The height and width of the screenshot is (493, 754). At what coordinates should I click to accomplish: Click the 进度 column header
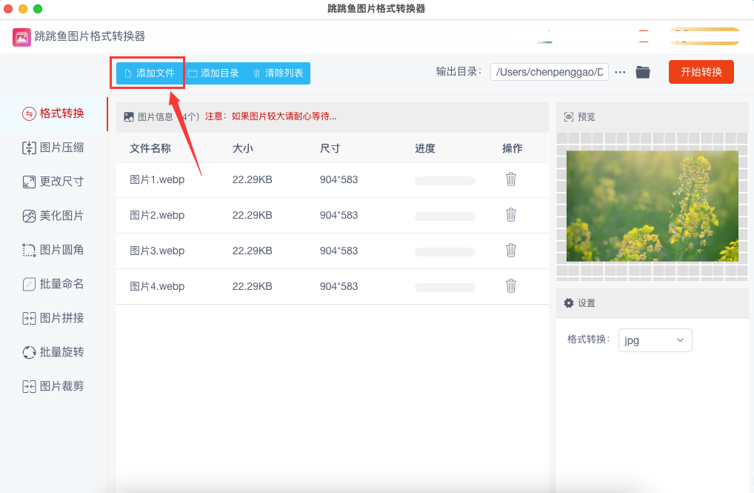coord(425,148)
